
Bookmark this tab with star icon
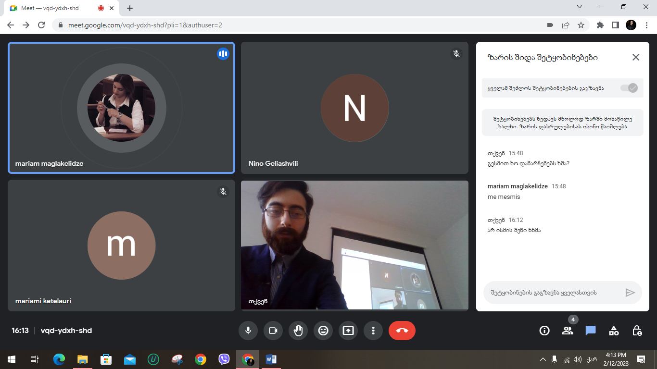click(x=581, y=25)
